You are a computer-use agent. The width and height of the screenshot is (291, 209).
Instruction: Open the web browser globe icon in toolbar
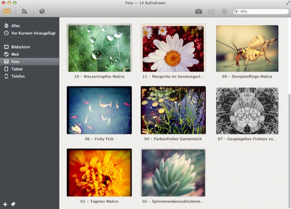pyautogui.click(x=42, y=11)
